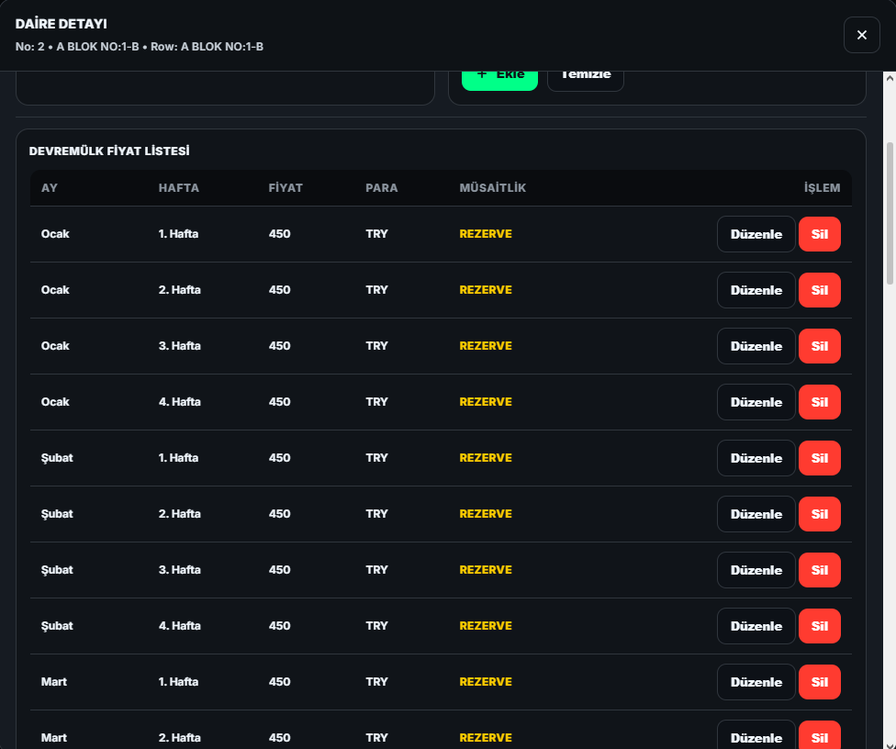Open Düzenle for Ocak 2. Hafta
Screen dimensions: 896x749
point(756,290)
